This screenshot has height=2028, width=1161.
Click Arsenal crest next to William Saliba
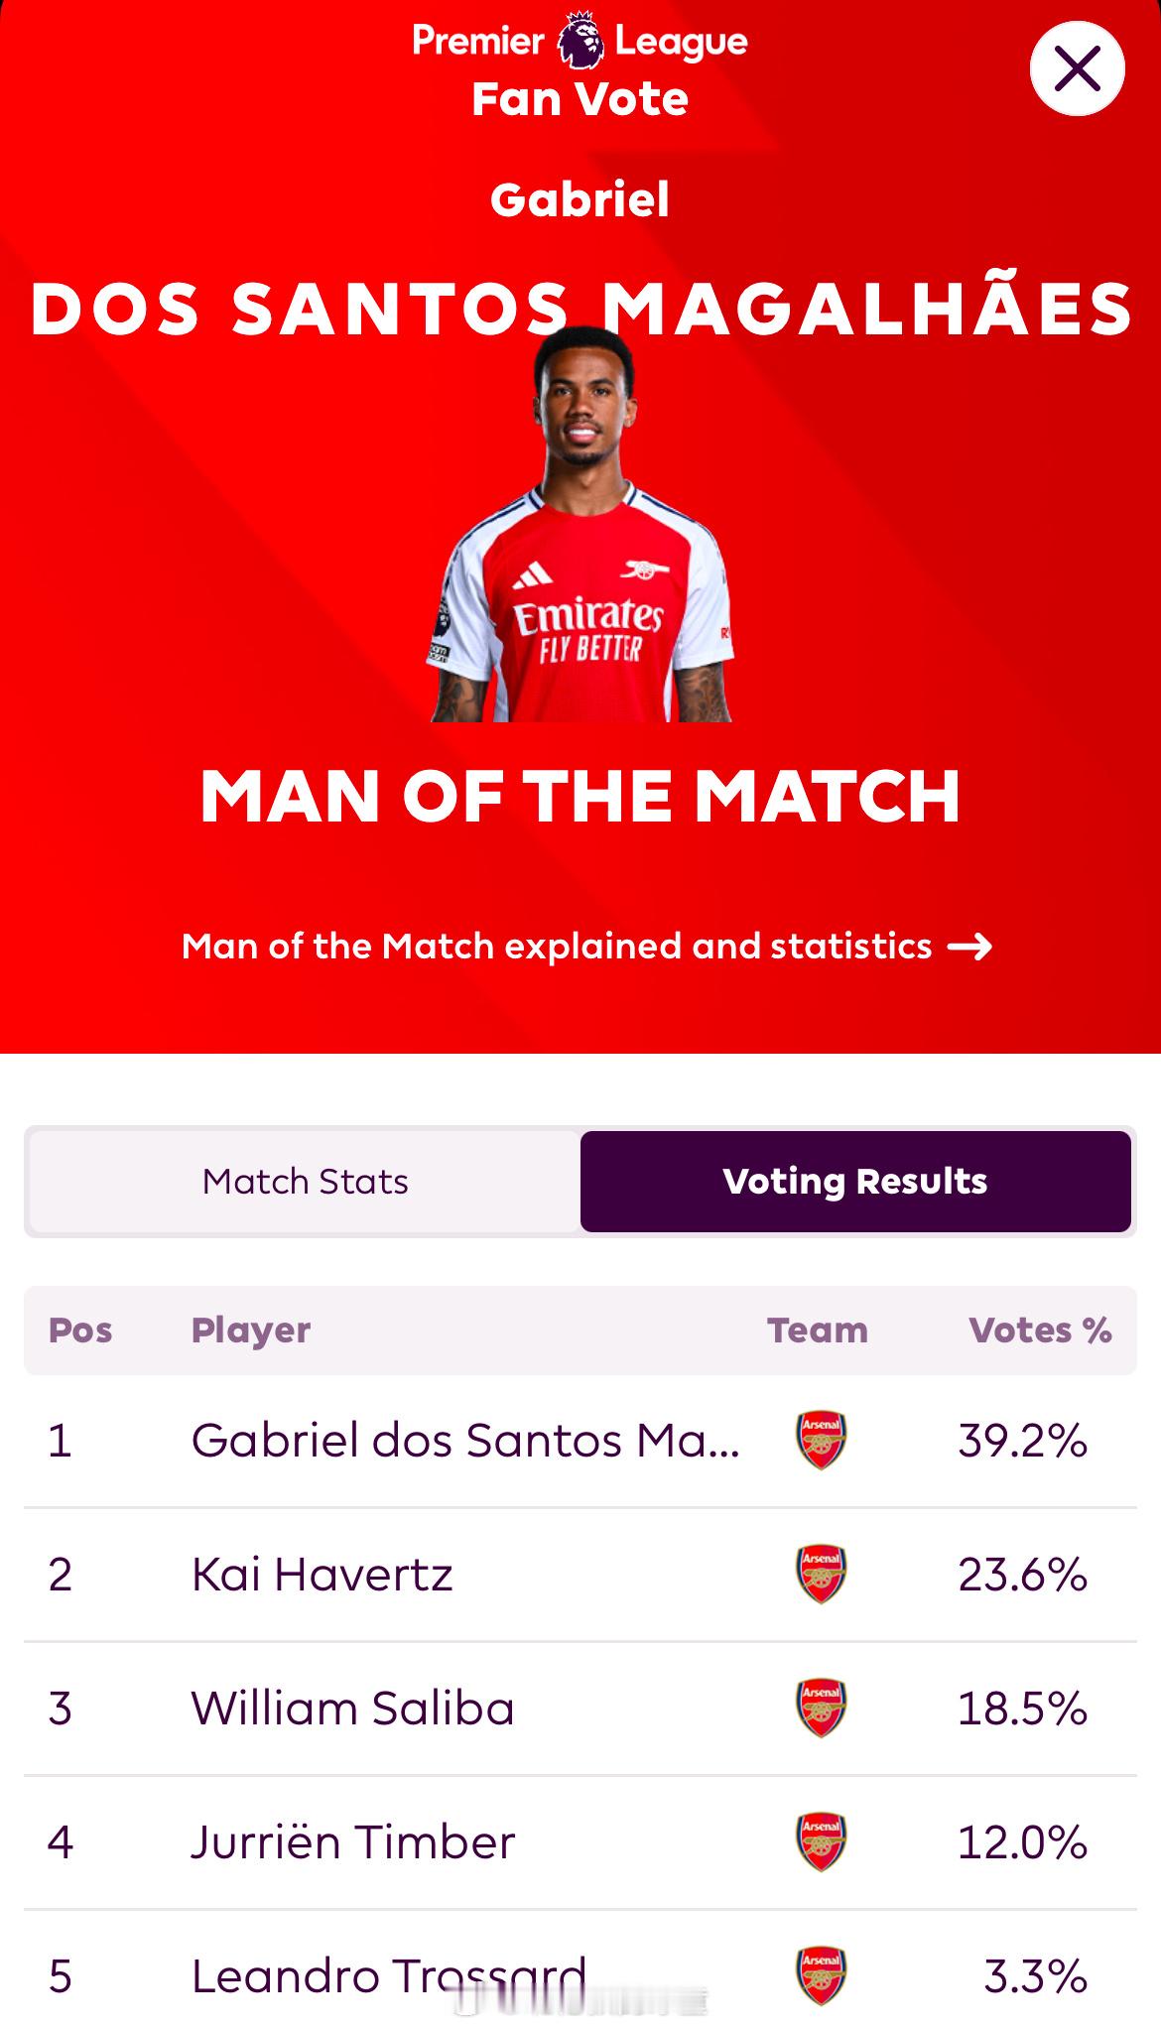coord(821,1708)
